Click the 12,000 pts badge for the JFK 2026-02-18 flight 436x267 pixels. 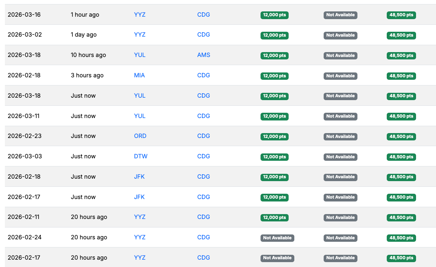click(274, 177)
